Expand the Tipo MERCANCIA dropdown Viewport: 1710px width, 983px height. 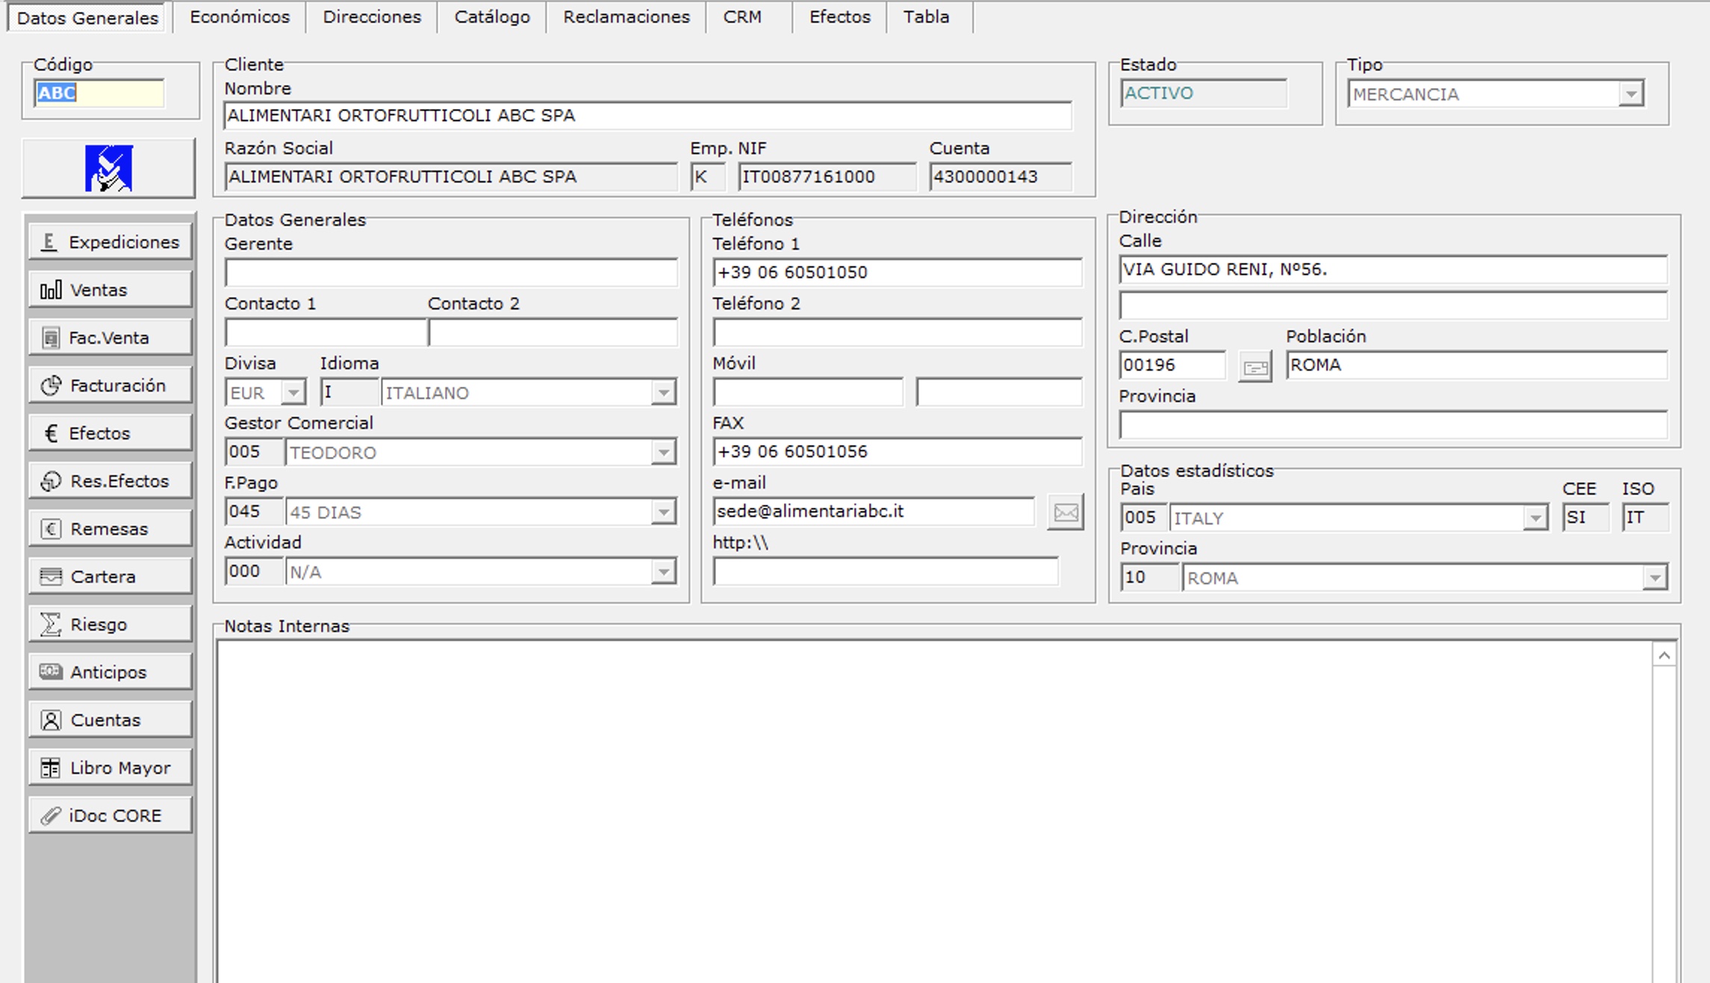click(1631, 95)
